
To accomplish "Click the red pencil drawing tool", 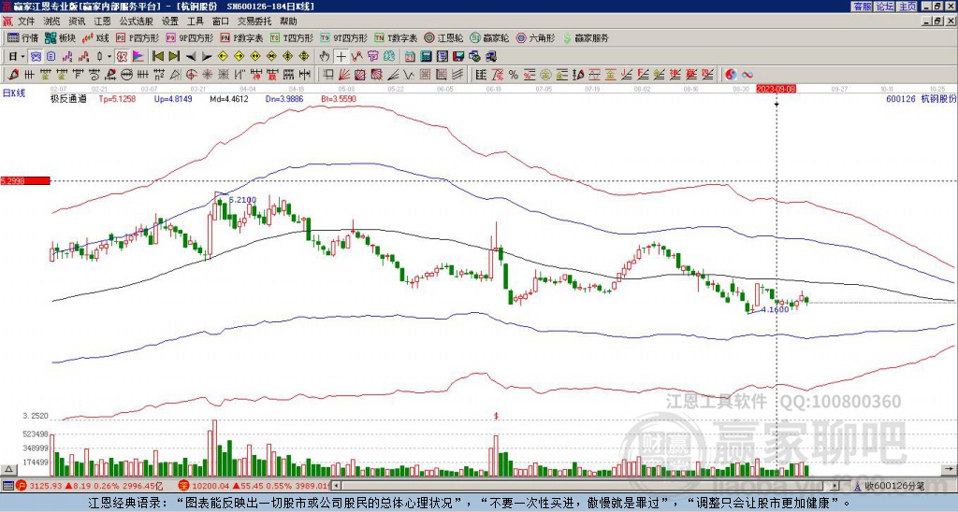I will click(13, 75).
